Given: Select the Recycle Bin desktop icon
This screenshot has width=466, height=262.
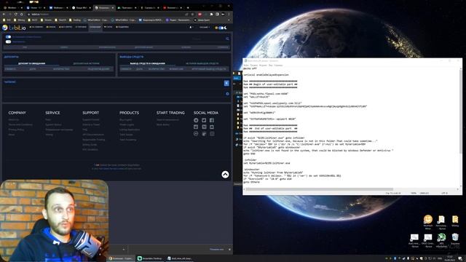Looking at the screenshot, I should 455,239.
